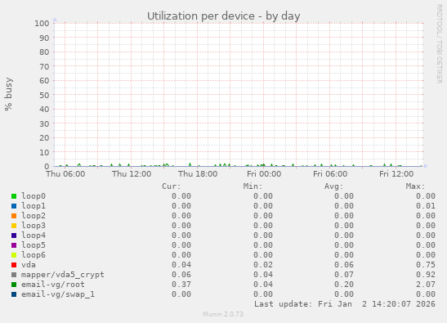Click the vda Avg value 0.06
Image resolution: width=447 pixels, height=323 pixels.
tap(344, 265)
